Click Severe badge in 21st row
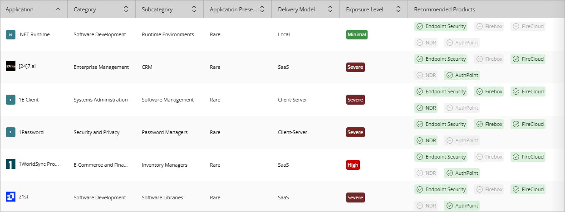This screenshot has height=212, width=565. 355,198
